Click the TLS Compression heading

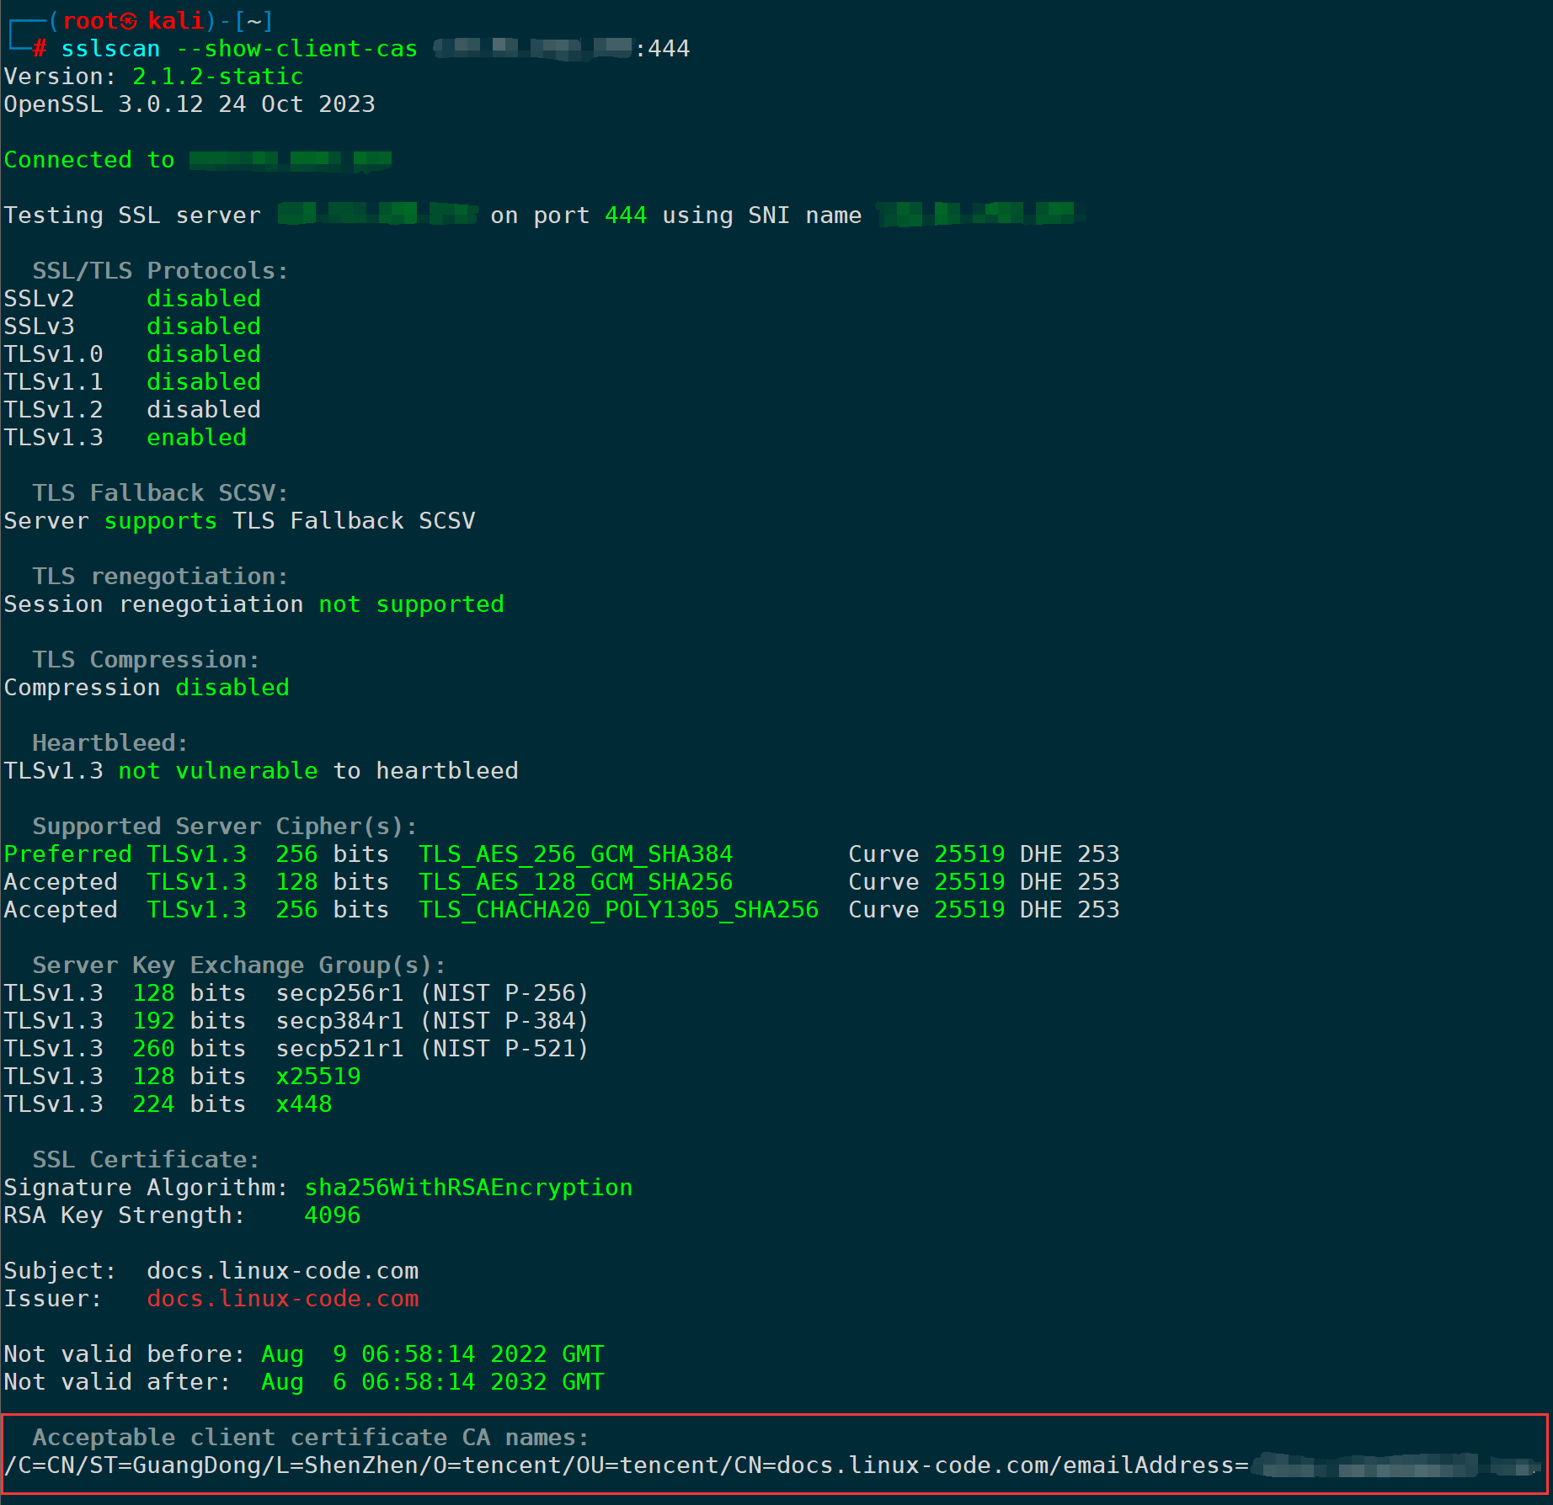point(146,660)
